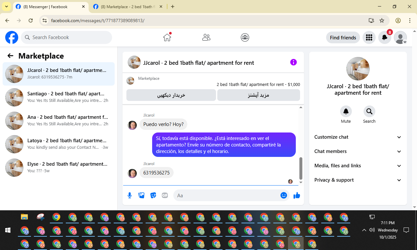Click the browser address bar URL
The height and width of the screenshot is (250, 417).
[98, 21]
